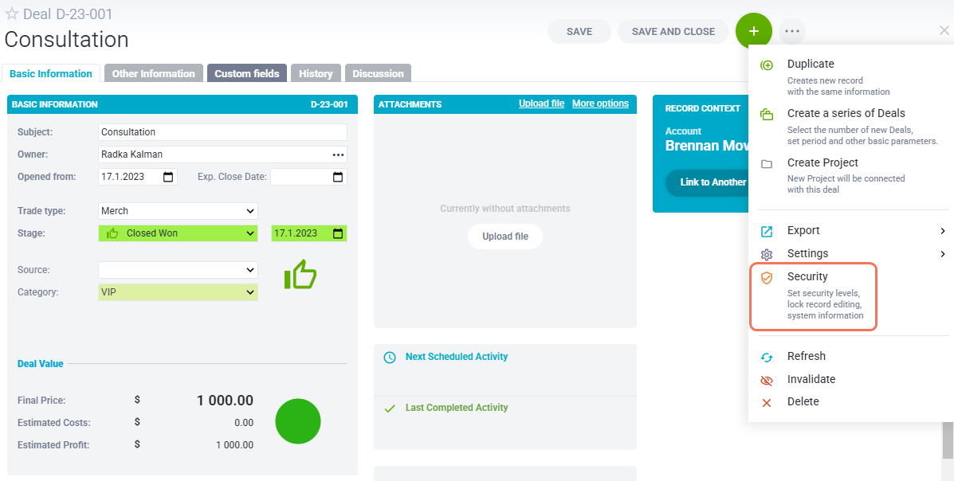Click the More options link
This screenshot has width=954, height=481.
point(600,104)
